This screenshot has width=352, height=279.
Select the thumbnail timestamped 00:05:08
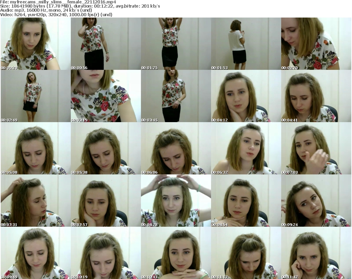[x=36, y=148]
